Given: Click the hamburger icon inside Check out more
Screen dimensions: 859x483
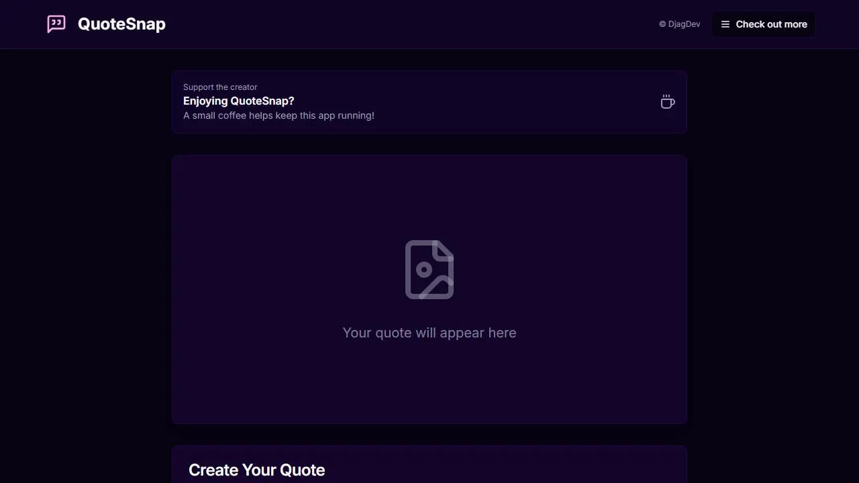Looking at the screenshot, I should [x=725, y=24].
